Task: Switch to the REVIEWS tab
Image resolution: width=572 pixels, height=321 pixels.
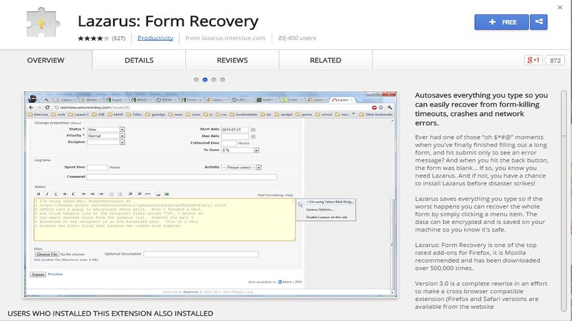Action: pos(232,60)
